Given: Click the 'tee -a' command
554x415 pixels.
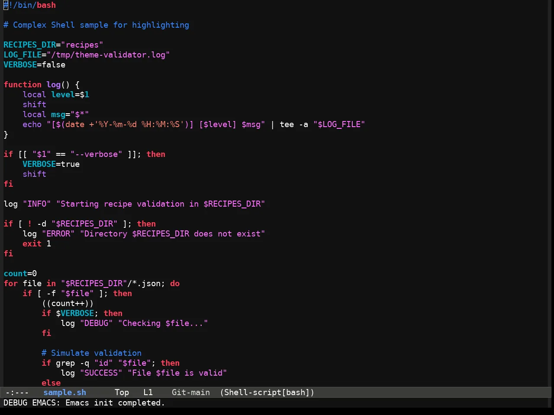Looking at the screenshot, I should [x=294, y=124].
